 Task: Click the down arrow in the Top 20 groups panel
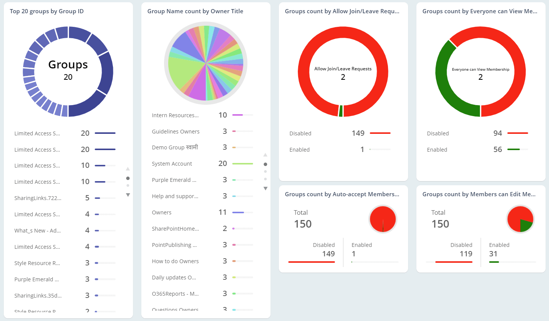(128, 195)
